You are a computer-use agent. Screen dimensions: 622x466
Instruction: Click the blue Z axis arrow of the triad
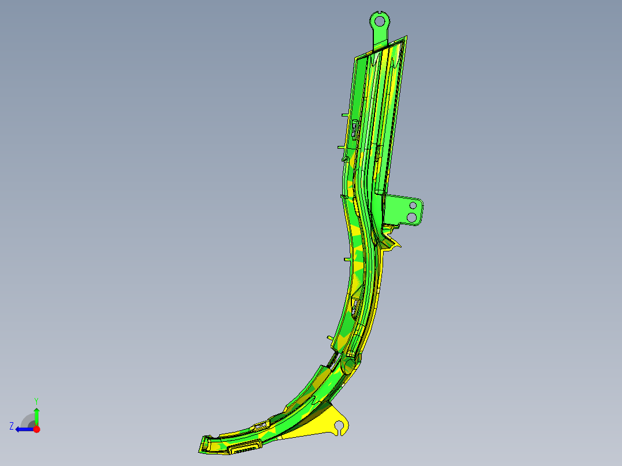click(25, 430)
